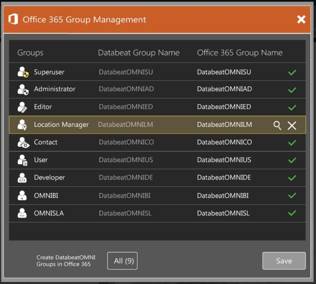Edit Office 365 group name DatabeatOMNILM
This screenshot has width=316, height=284.
click(224, 125)
